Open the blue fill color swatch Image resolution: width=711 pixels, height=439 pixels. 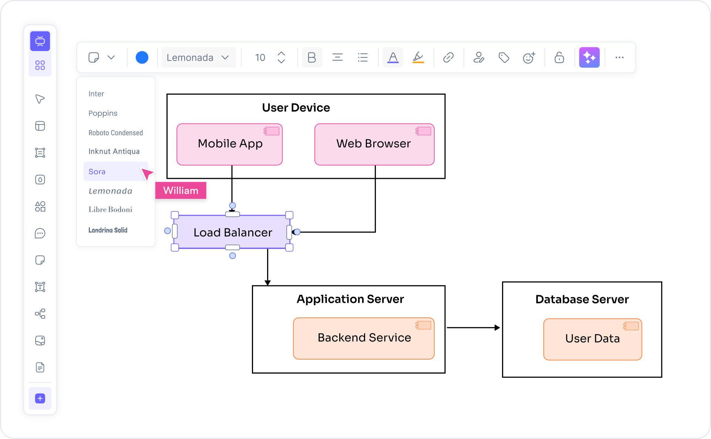tap(142, 57)
